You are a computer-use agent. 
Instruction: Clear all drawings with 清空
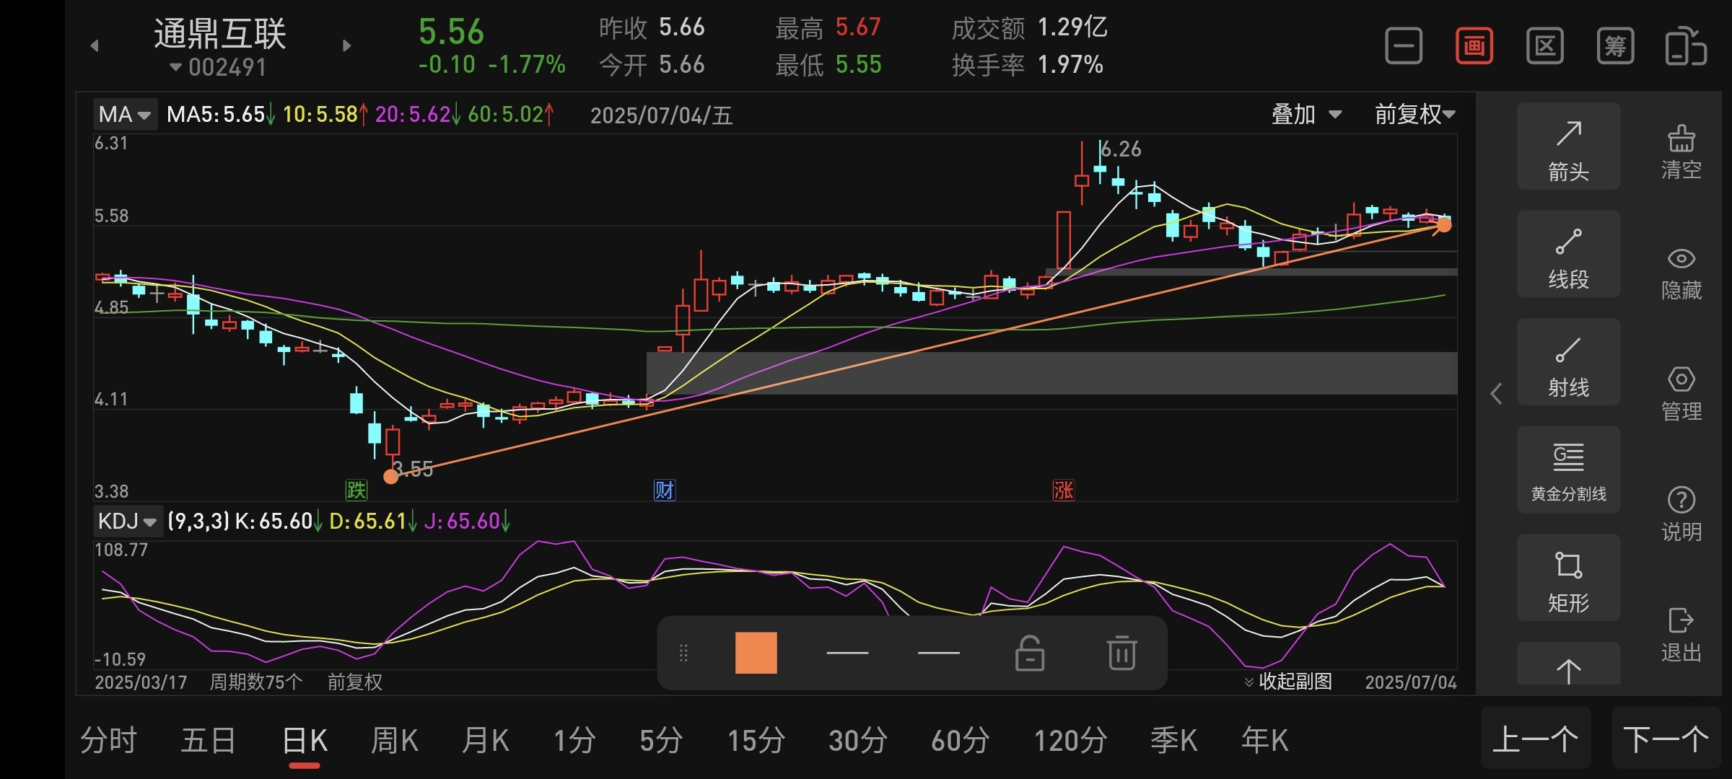click(x=1681, y=151)
